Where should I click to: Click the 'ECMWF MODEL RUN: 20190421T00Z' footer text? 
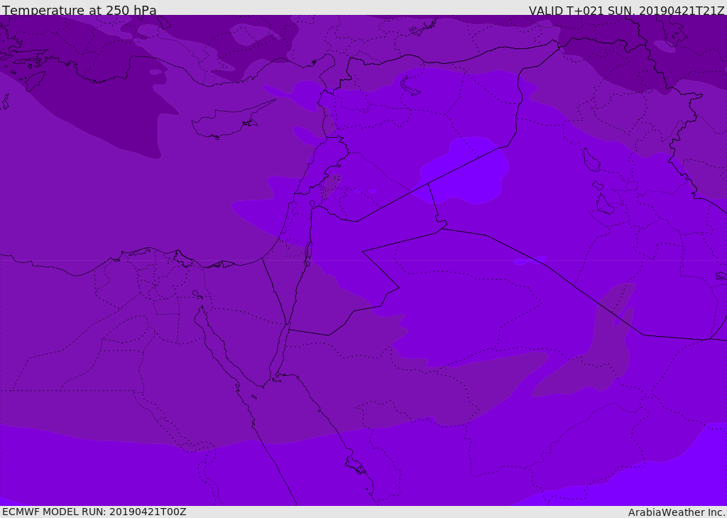pos(94,512)
